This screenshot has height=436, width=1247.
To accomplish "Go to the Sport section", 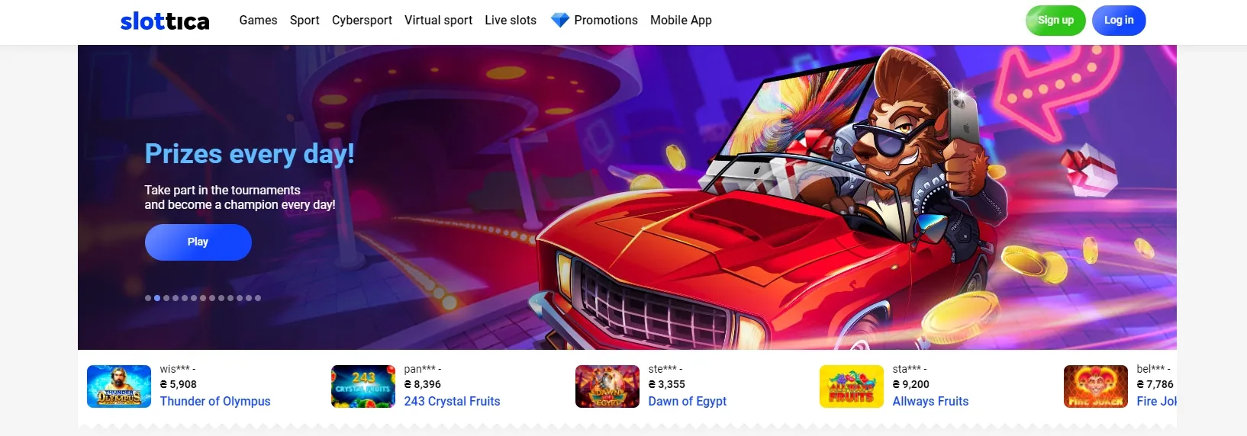I will click(x=304, y=21).
